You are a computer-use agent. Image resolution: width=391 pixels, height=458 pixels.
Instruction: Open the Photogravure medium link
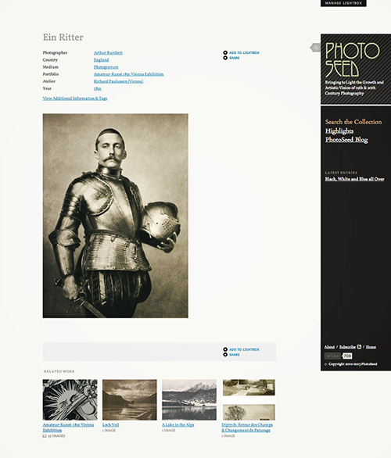(106, 67)
